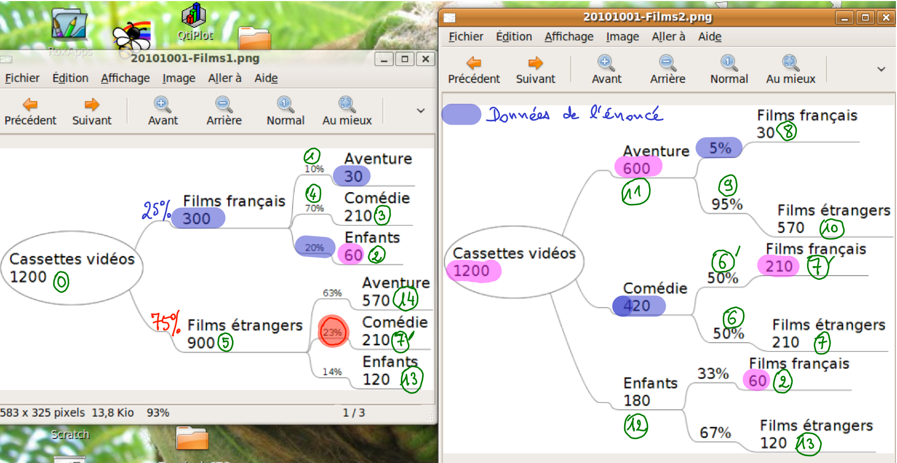Open Image menu in Films1 window
The image size is (897, 463).
(179, 78)
